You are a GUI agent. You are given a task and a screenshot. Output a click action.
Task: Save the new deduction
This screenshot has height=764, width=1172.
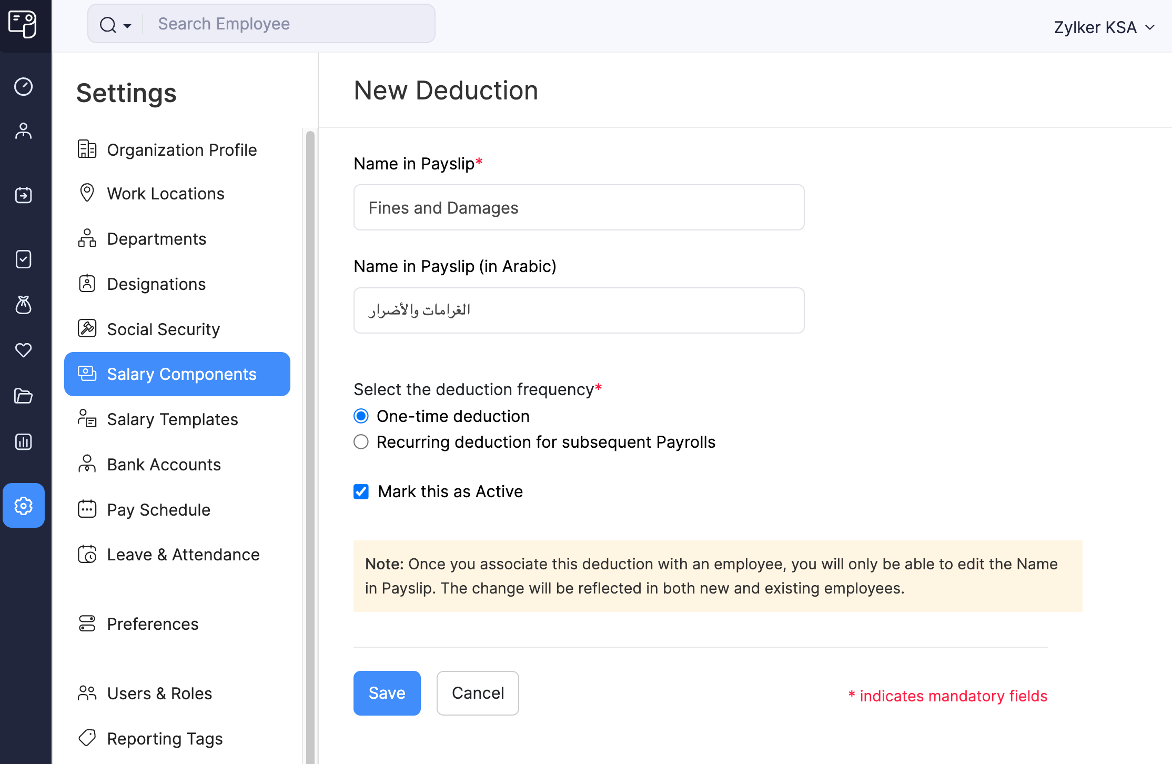tap(387, 693)
